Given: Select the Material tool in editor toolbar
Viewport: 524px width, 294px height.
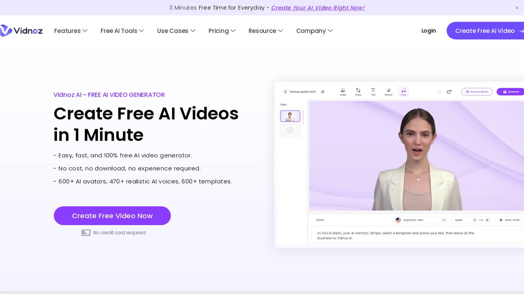Looking at the screenshot, I should tap(388, 92).
